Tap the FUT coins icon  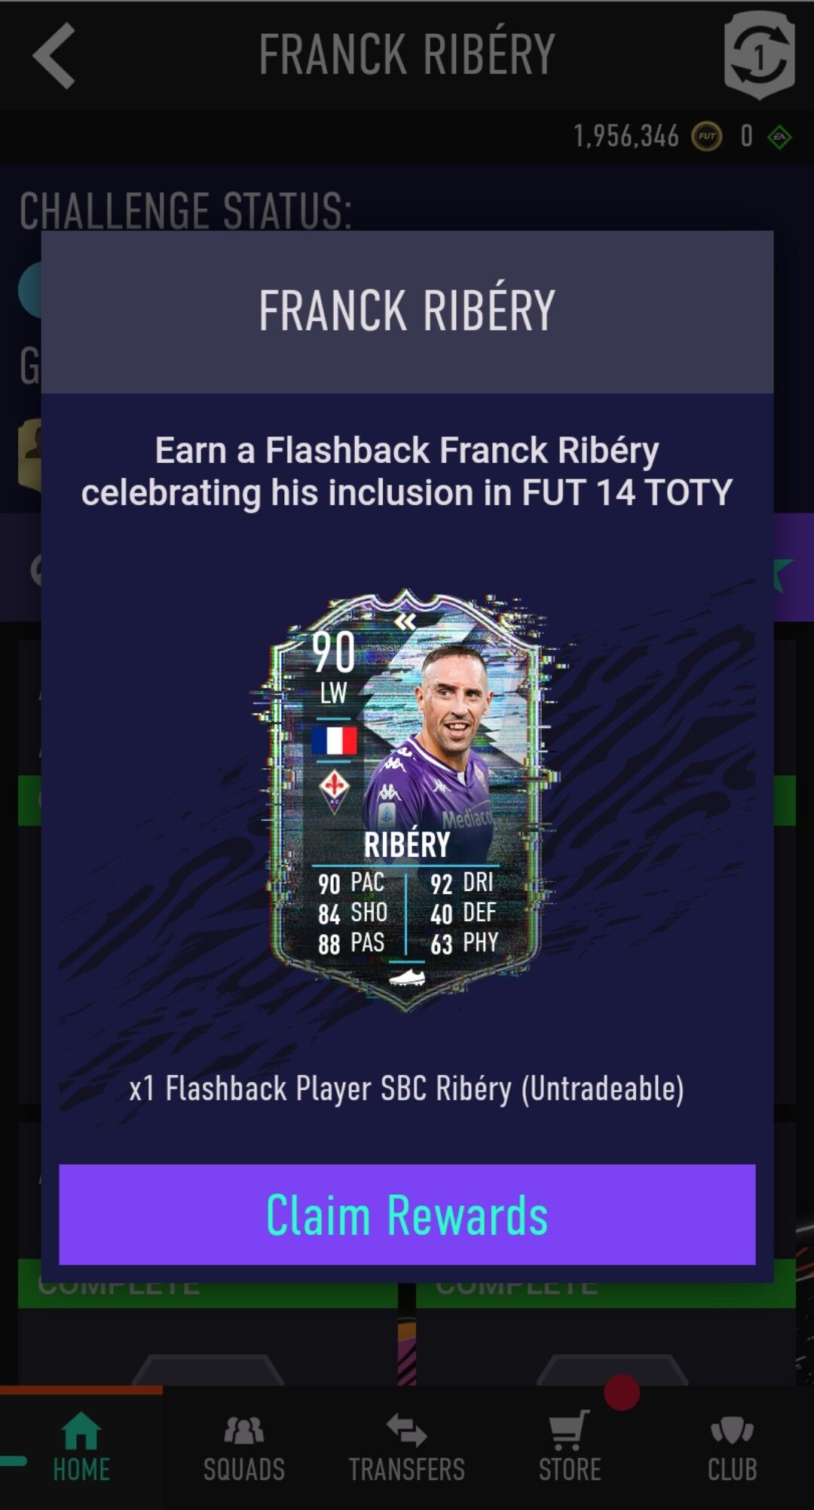tap(706, 136)
